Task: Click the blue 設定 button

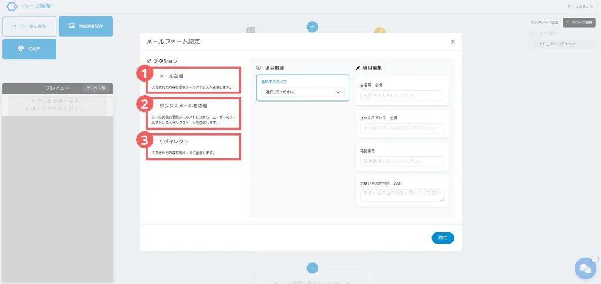Action: point(443,238)
